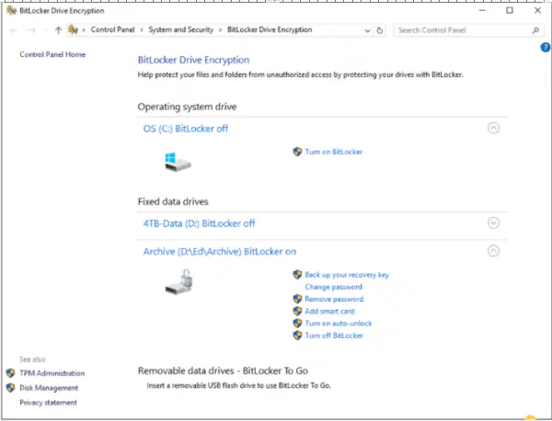Click Add smart card link
The width and height of the screenshot is (552, 421).
tap(329, 311)
